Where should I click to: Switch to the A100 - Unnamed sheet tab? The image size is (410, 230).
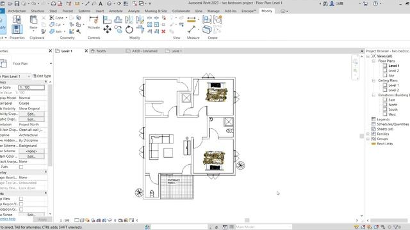tap(145, 51)
